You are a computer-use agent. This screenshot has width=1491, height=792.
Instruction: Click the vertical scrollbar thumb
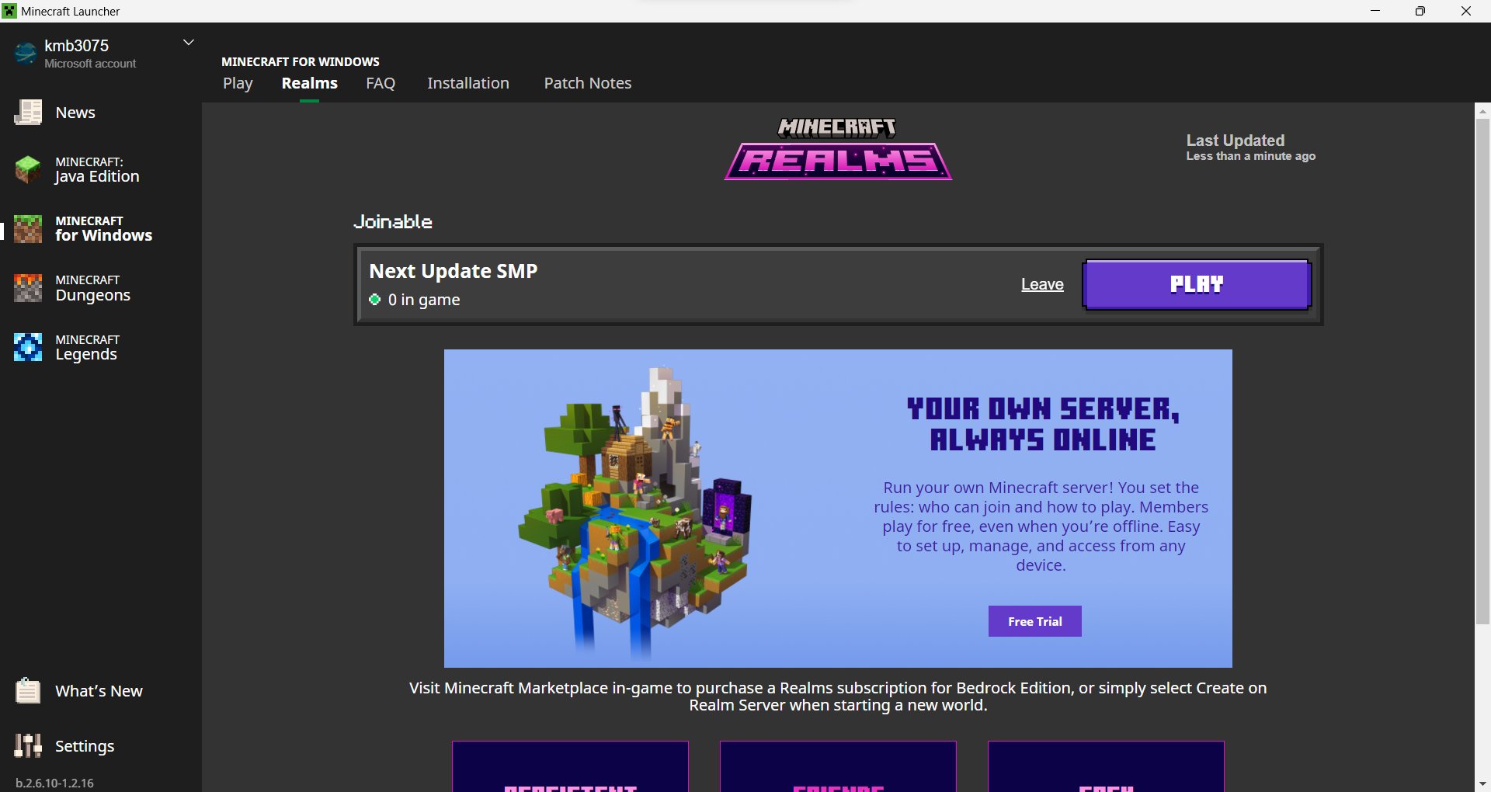pos(1482,371)
